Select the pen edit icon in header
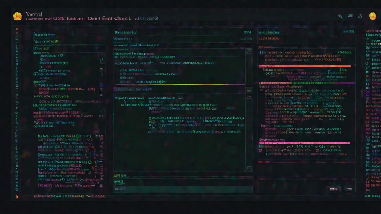Viewport: 381px width, 214px height. (340, 16)
